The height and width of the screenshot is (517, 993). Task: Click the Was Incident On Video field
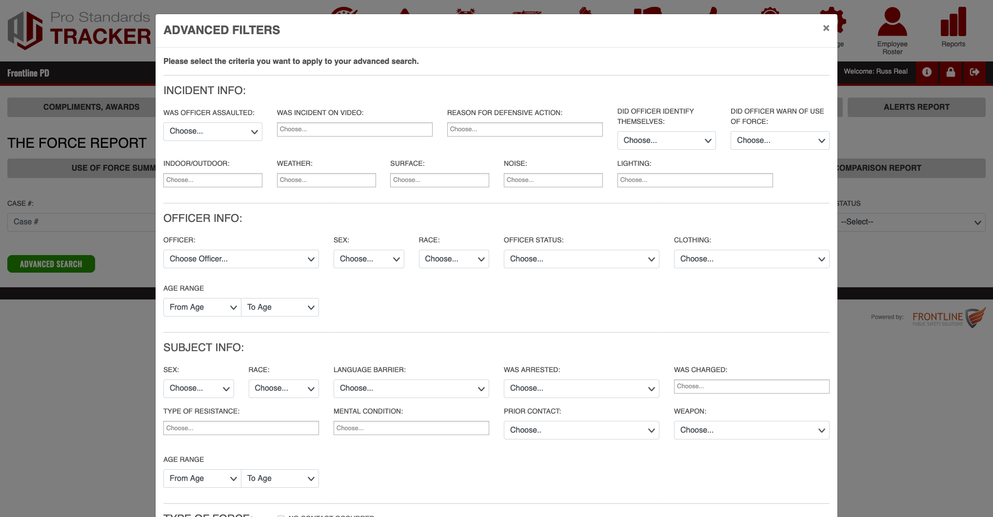[354, 130]
